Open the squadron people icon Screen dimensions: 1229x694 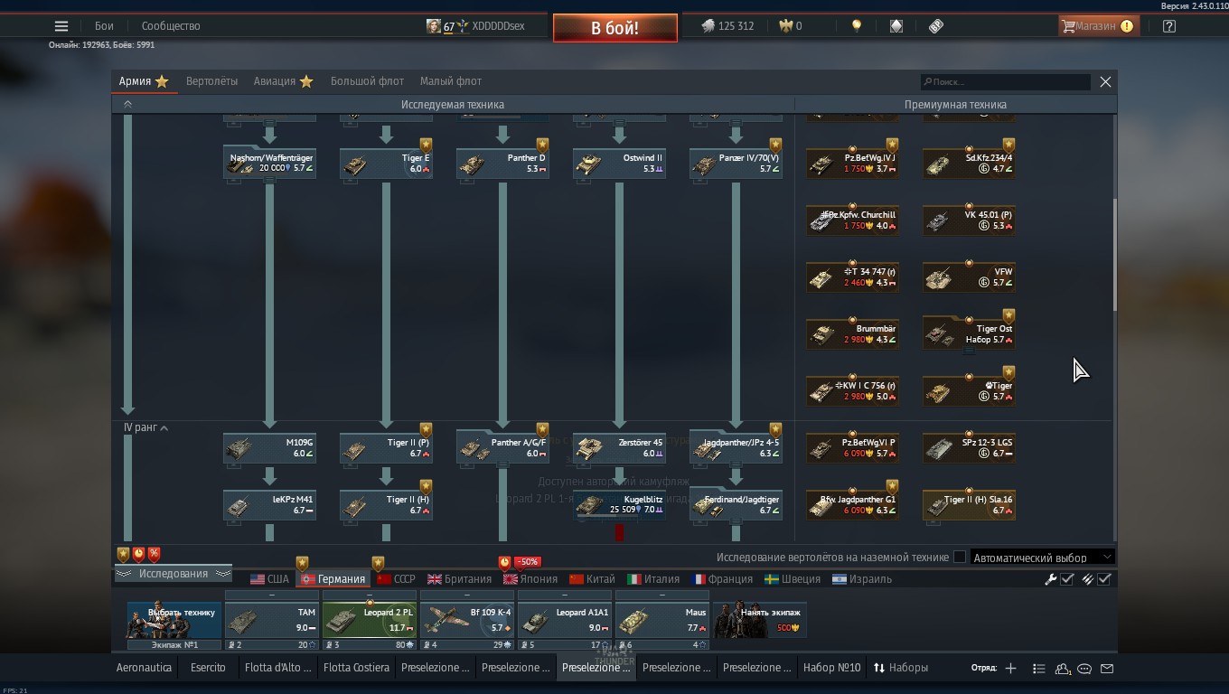pyautogui.click(x=1063, y=669)
